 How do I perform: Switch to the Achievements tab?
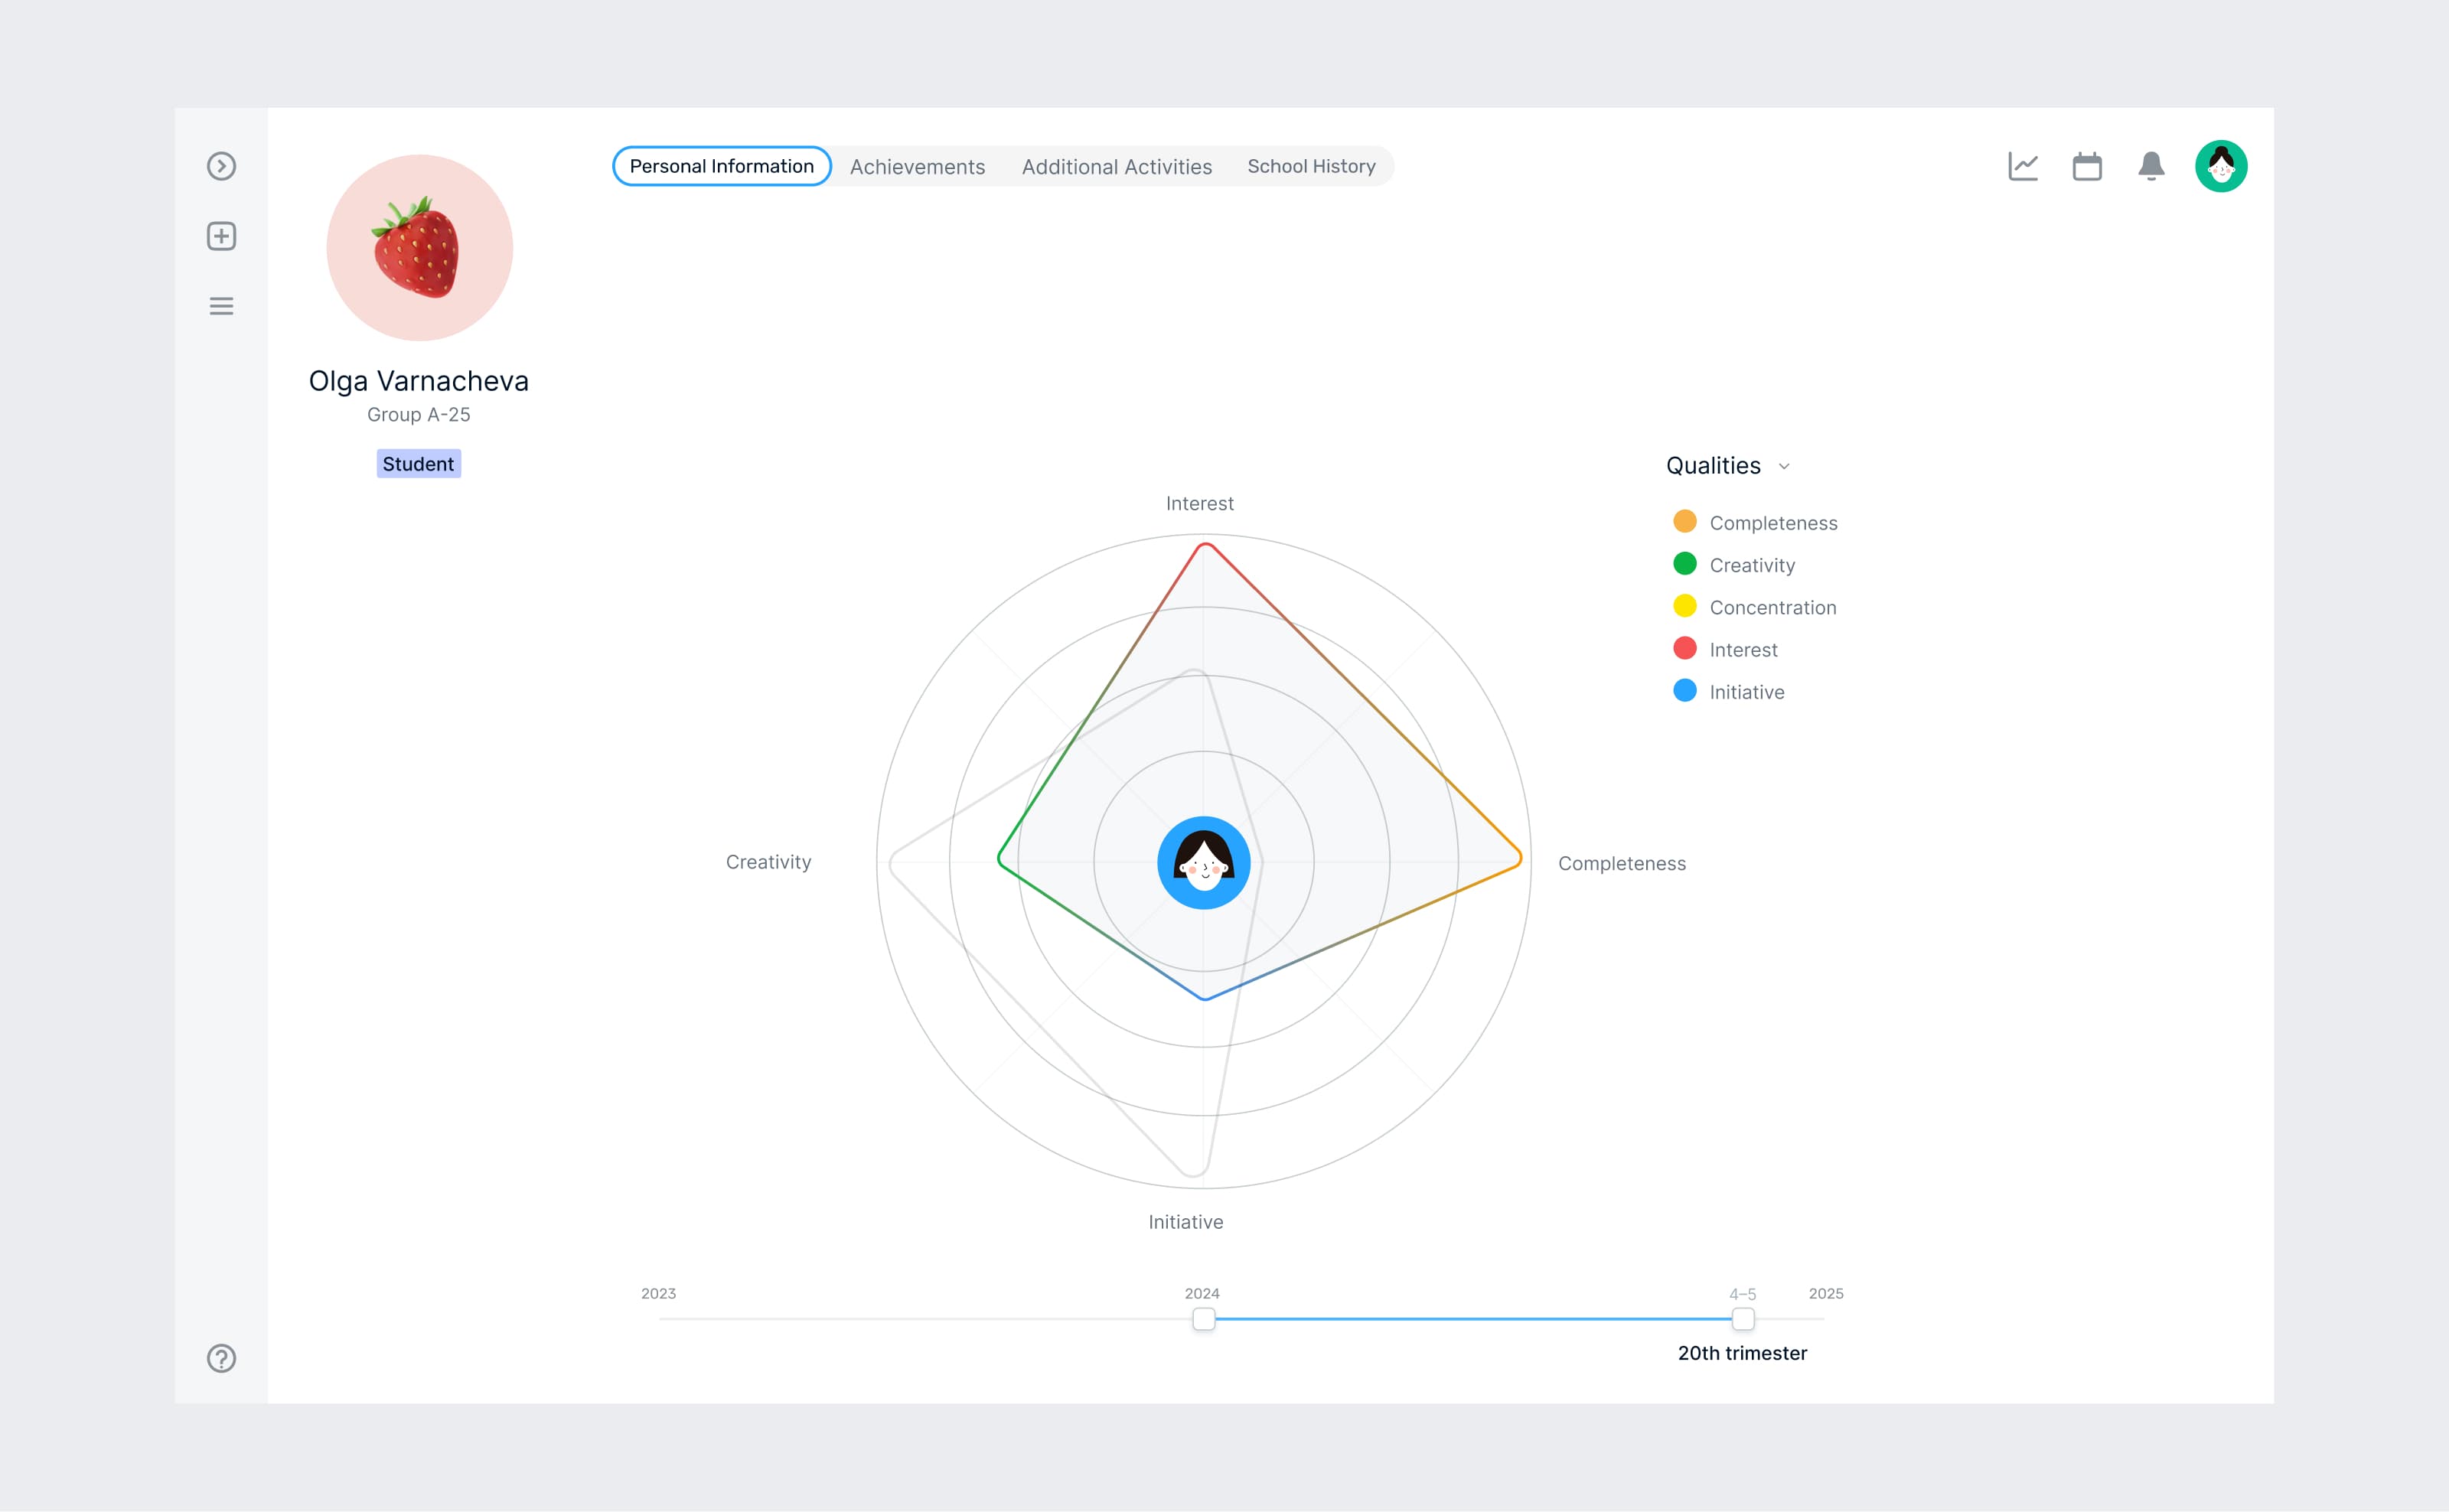[x=917, y=166]
